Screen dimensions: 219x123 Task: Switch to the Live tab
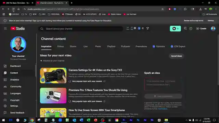[x=86, y=46]
